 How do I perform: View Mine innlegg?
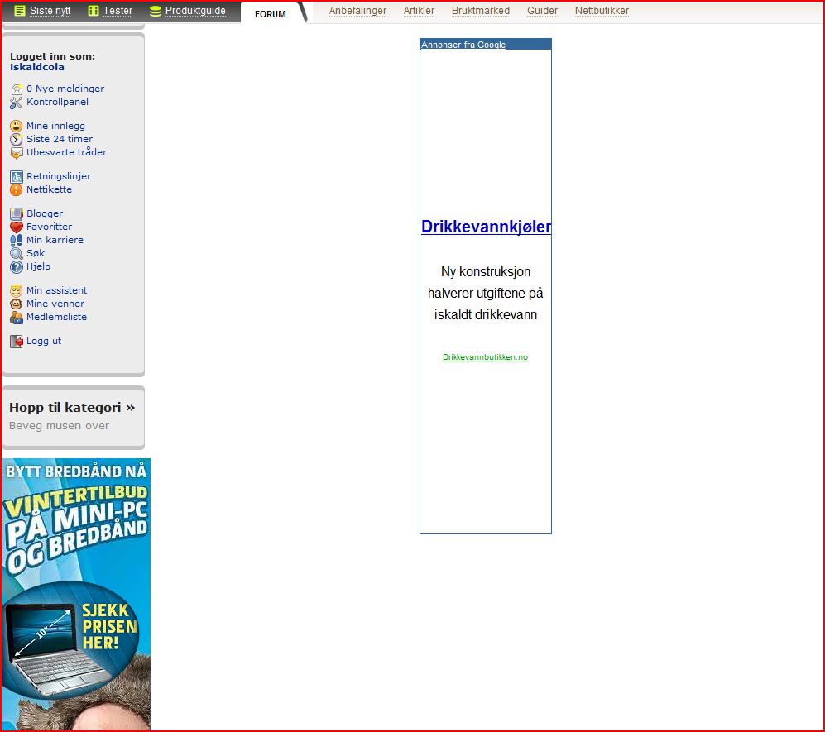[x=55, y=126]
